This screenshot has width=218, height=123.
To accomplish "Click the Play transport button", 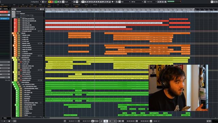I will click(x=110, y=121).
